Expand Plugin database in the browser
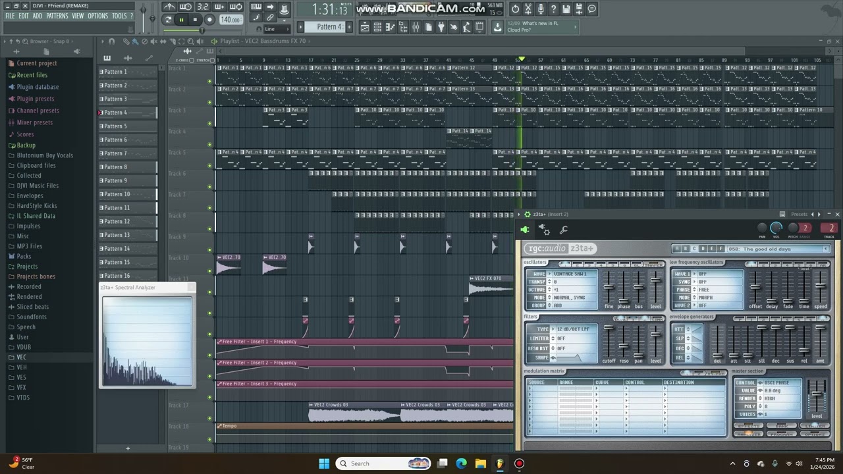 pos(38,87)
